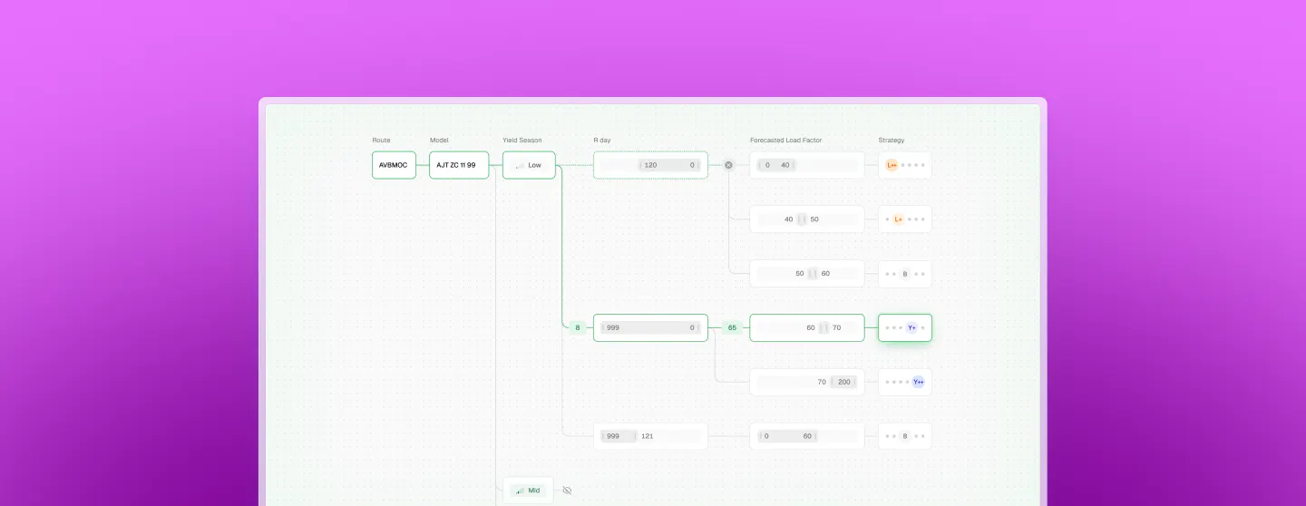The image size is (1306, 506).
Task: Click the L+ strategy badge
Action: 898,219
